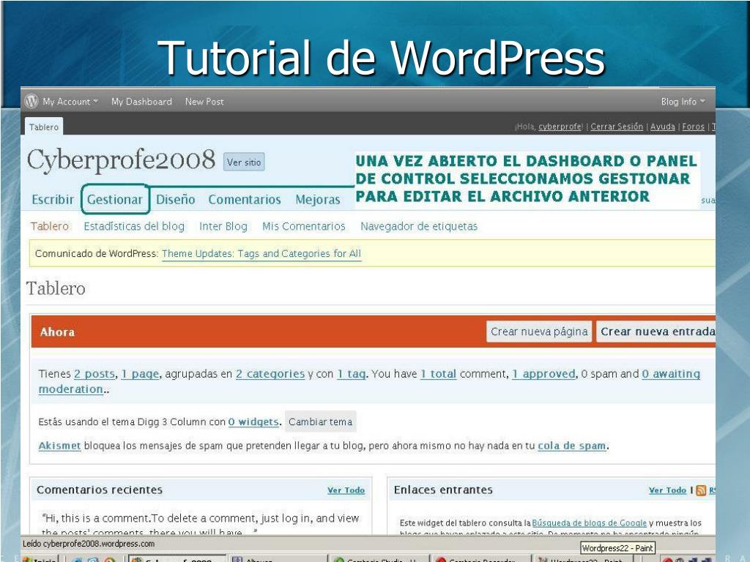Open the 1 tag link

[x=351, y=374]
